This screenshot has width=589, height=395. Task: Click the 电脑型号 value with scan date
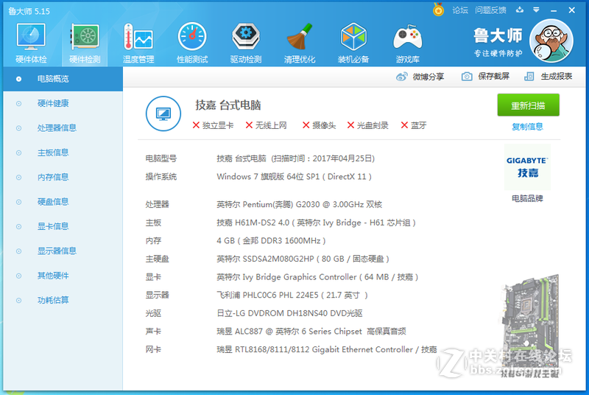tap(296, 158)
